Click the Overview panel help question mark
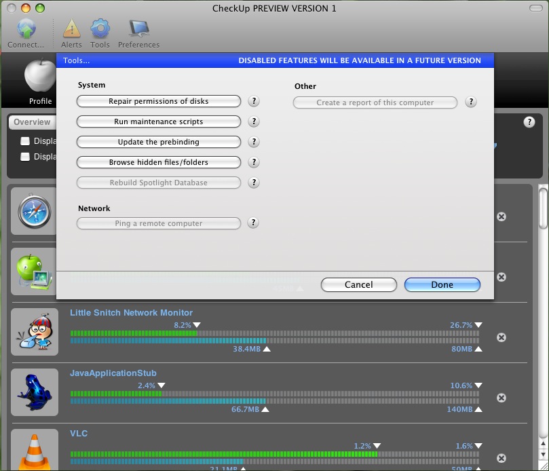 [529, 122]
